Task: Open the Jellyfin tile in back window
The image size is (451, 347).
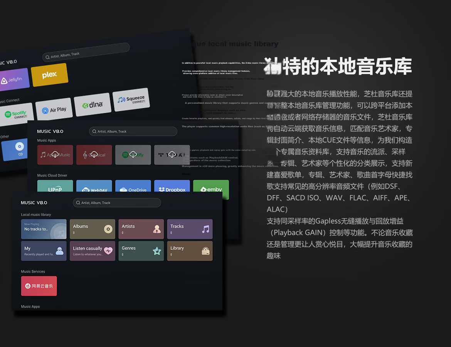Action: tap(14, 80)
